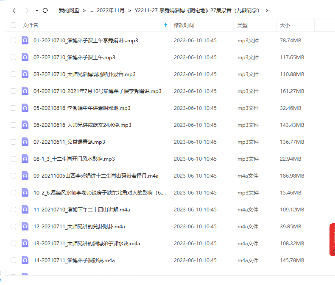Refresh the current folder listing
The image size is (335, 285).
click(45, 10)
